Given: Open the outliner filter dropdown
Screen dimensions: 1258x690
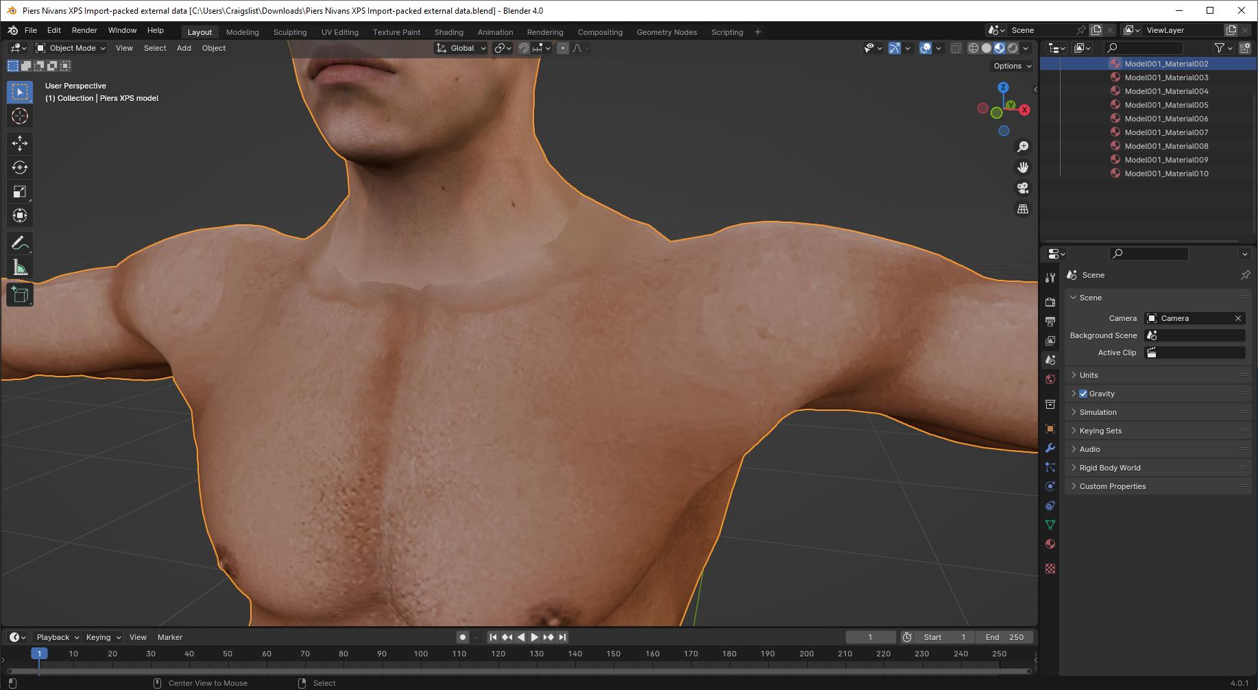Looking at the screenshot, I should coord(1224,48).
